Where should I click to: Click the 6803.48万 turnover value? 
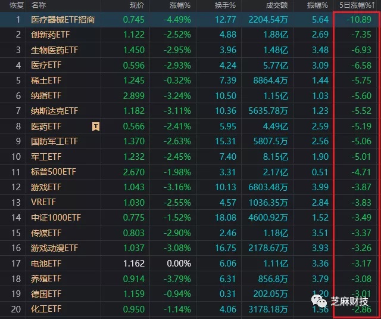(x=268, y=187)
